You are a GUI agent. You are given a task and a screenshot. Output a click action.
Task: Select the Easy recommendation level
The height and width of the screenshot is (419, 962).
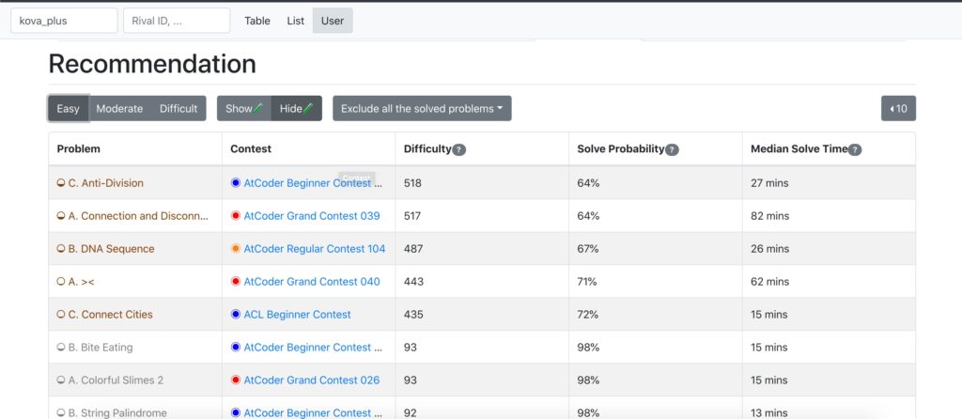tap(69, 109)
